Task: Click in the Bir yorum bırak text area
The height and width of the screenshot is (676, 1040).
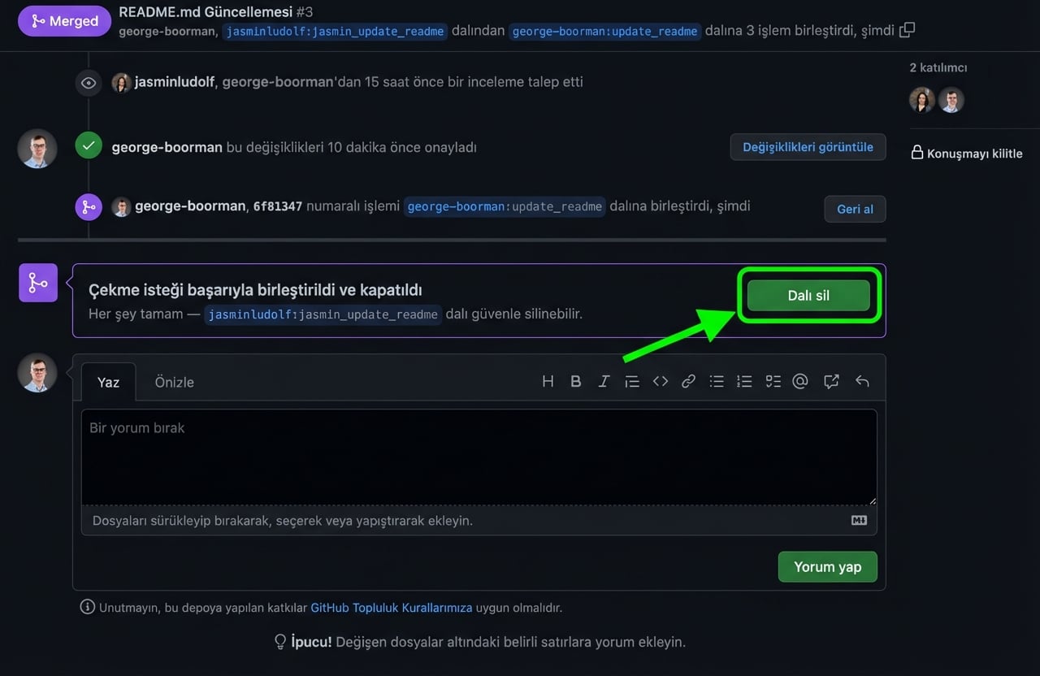Action: (479, 457)
